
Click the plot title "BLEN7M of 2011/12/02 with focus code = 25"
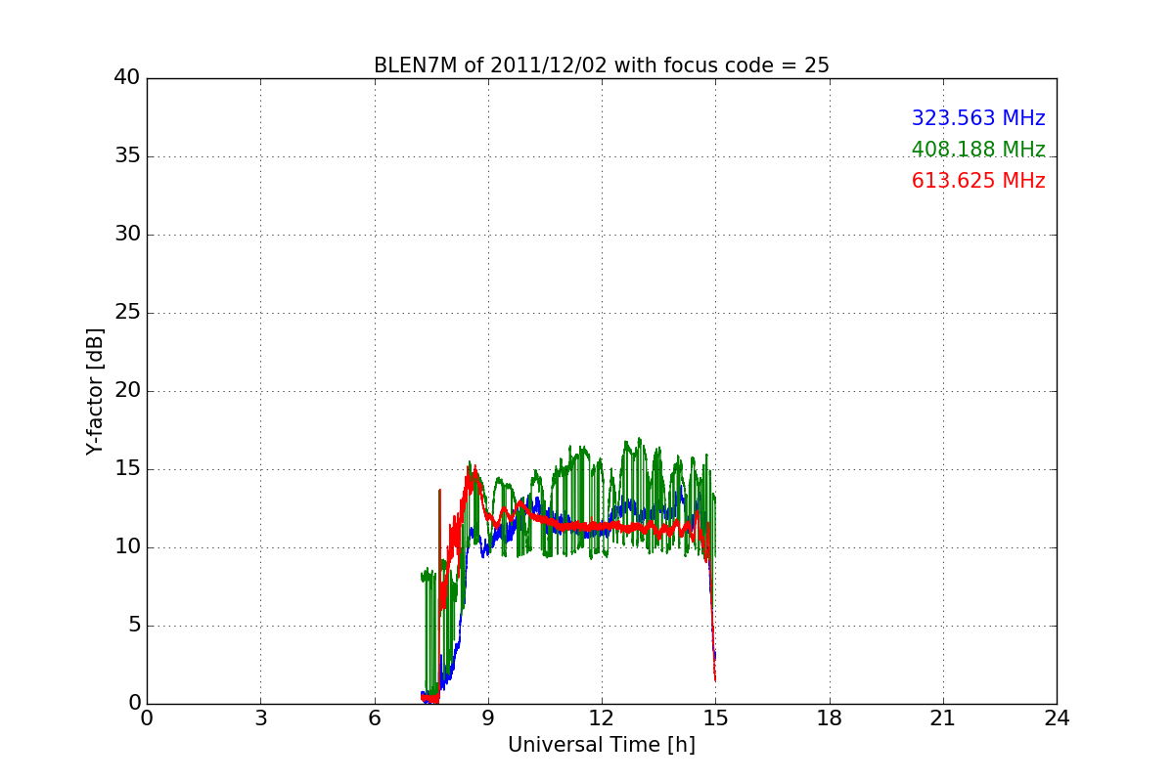(602, 65)
